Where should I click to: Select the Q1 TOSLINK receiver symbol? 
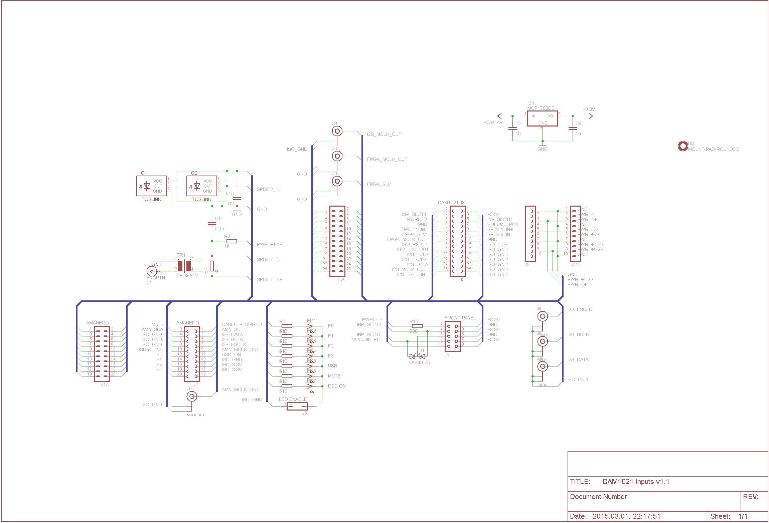pos(152,186)
